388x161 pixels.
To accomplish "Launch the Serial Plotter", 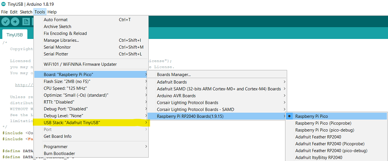I will coord(91,54).
